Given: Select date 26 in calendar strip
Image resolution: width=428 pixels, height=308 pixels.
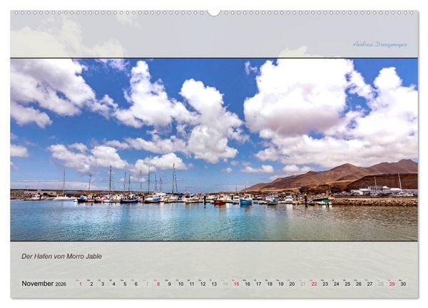Looking at the screenshot, I should (359, 284).
